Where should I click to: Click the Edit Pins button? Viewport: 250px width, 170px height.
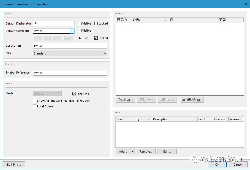14,165
